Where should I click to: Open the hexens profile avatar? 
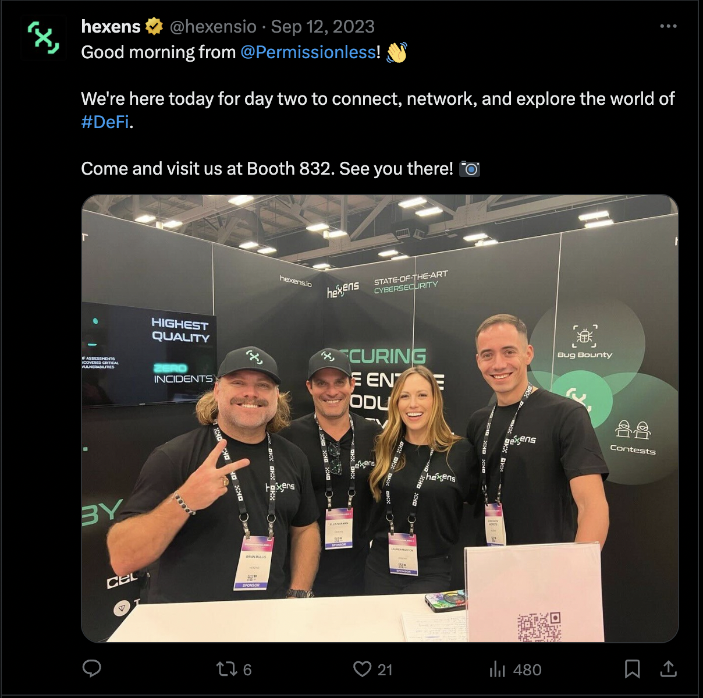44,38
